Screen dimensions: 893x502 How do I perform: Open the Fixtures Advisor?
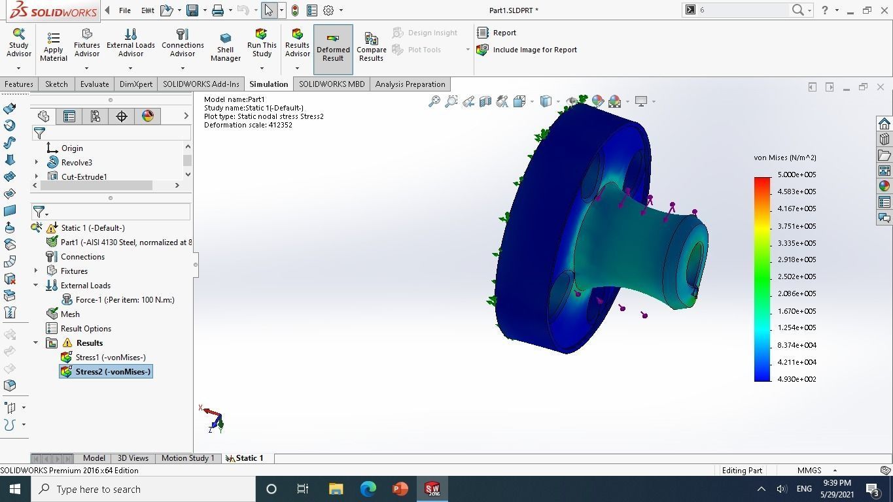87,43
